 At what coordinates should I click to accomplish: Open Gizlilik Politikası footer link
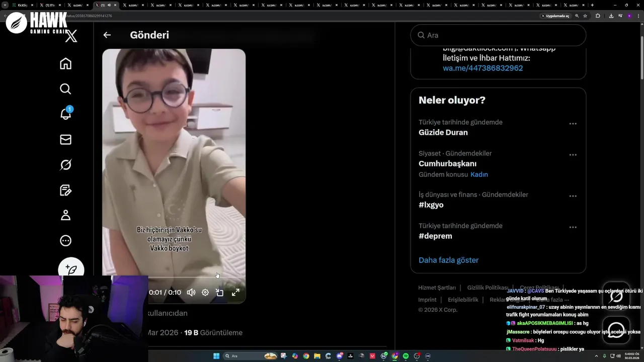click(x=488, y=288)
